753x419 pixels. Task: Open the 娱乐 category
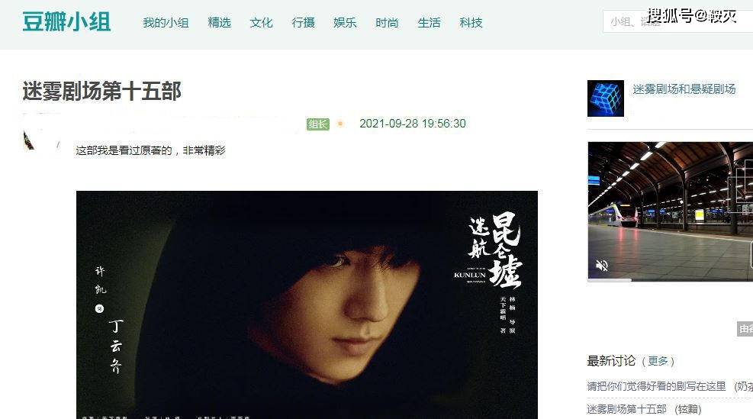coord(346,23)
